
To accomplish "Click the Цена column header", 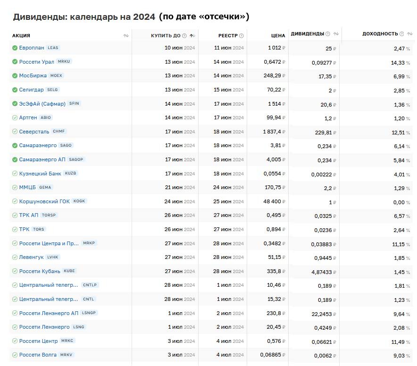I will tap(278, 36).
